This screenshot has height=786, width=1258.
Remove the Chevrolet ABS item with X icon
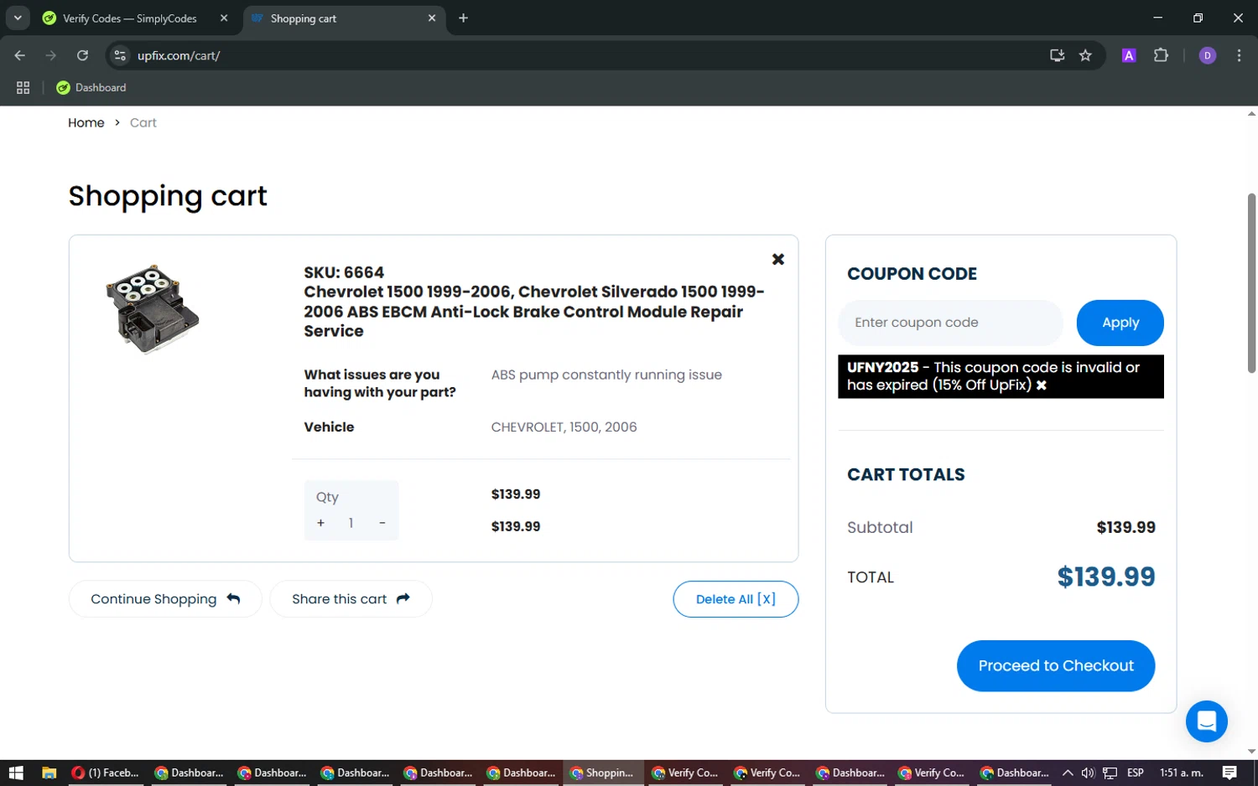tap(778, 260)
